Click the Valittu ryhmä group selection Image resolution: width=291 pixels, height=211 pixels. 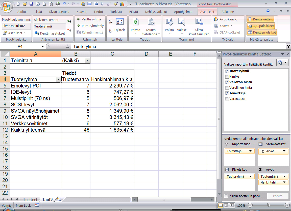tap(89, 19)
